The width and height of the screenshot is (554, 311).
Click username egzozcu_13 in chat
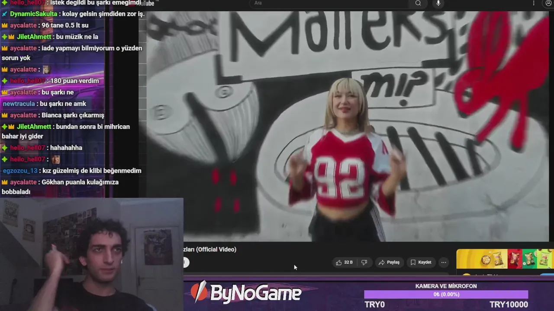[20, 171]
